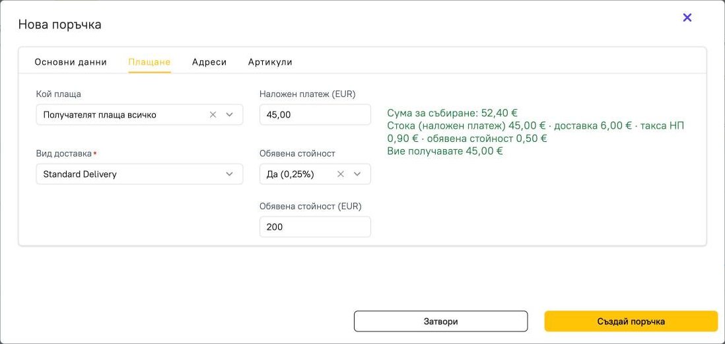
Task: Select the Плащане tab
Action: pyautogui.click(x=149, y=62)
